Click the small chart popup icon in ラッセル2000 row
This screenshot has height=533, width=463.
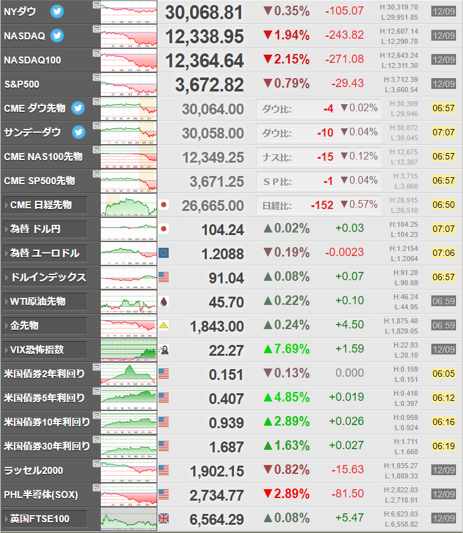pyautogui.click(x=96, y=464)
